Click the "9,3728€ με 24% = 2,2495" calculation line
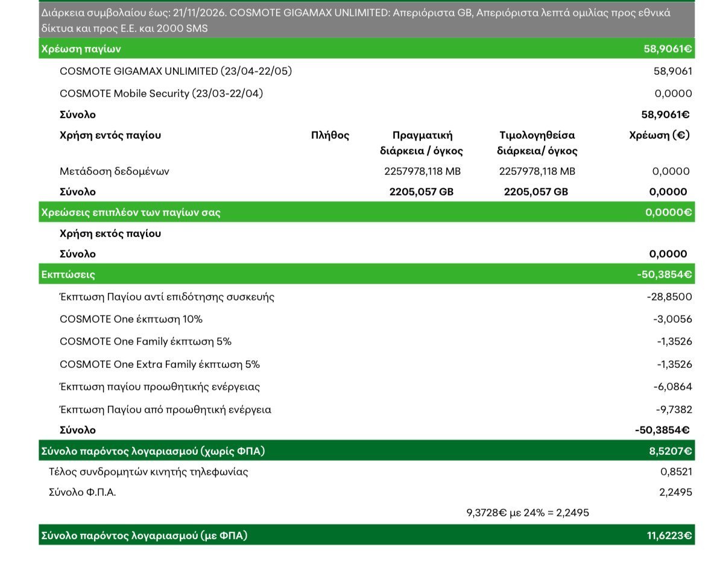The width and height of the screenshot is (711, 573). click(x=527, y=513)
